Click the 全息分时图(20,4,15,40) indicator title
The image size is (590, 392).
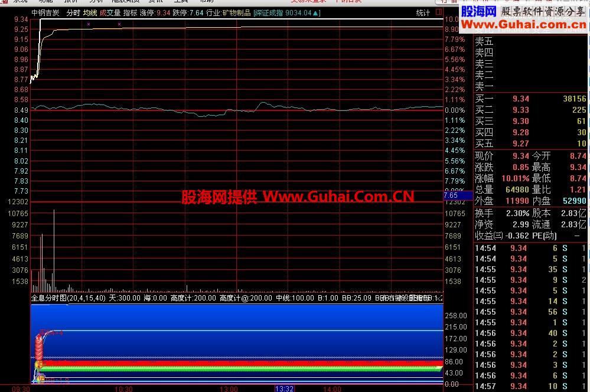click(x=68, y=298)
